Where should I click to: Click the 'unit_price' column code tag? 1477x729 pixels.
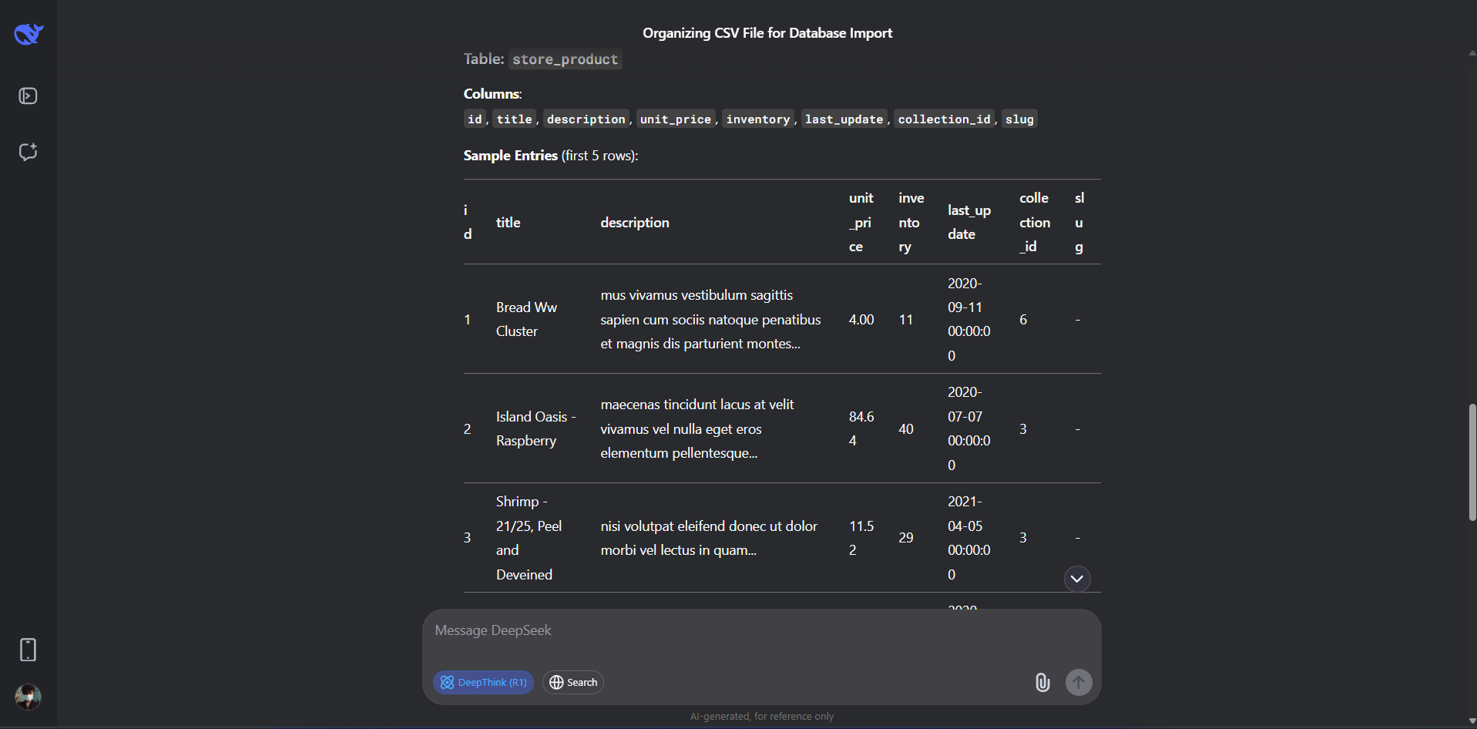(x=676, y=119)
